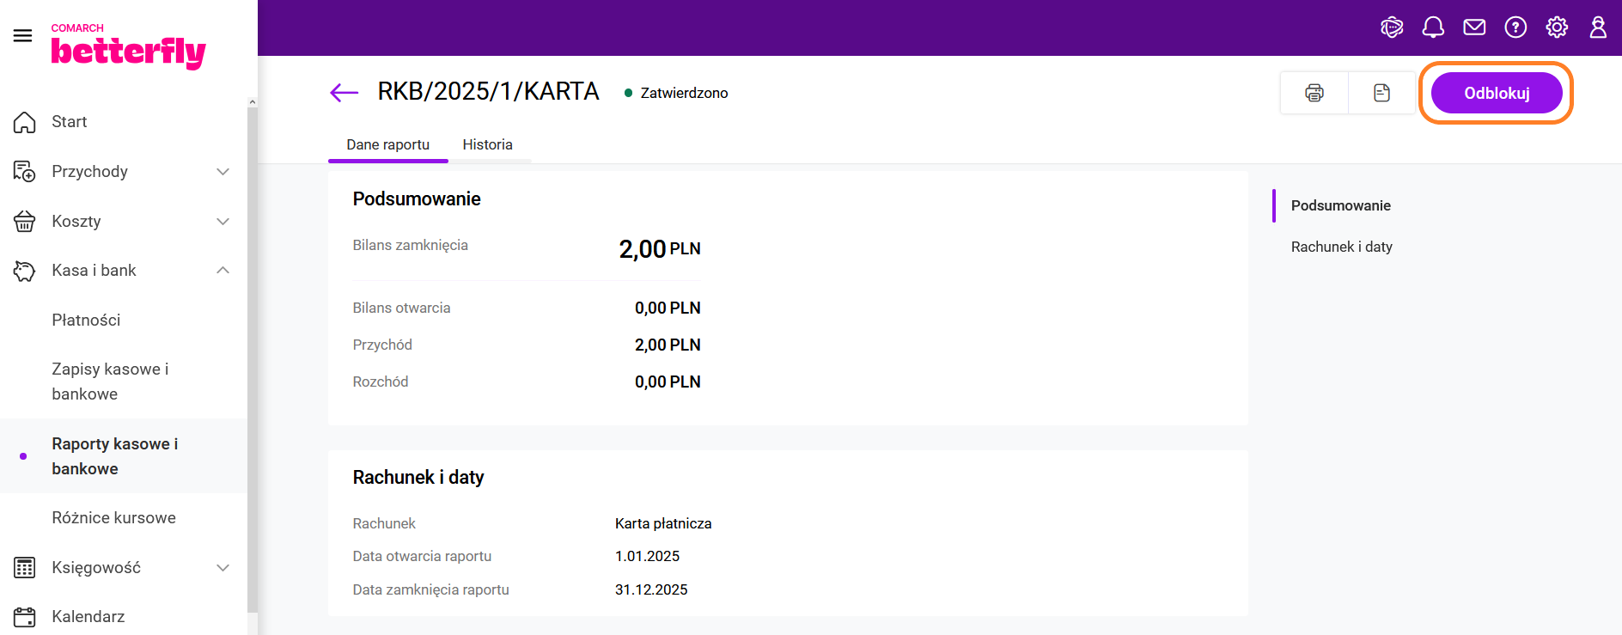Expand the Księgowość sidebar section
This screenshot has width=1622, height=635.
click(x=223, y=568)
